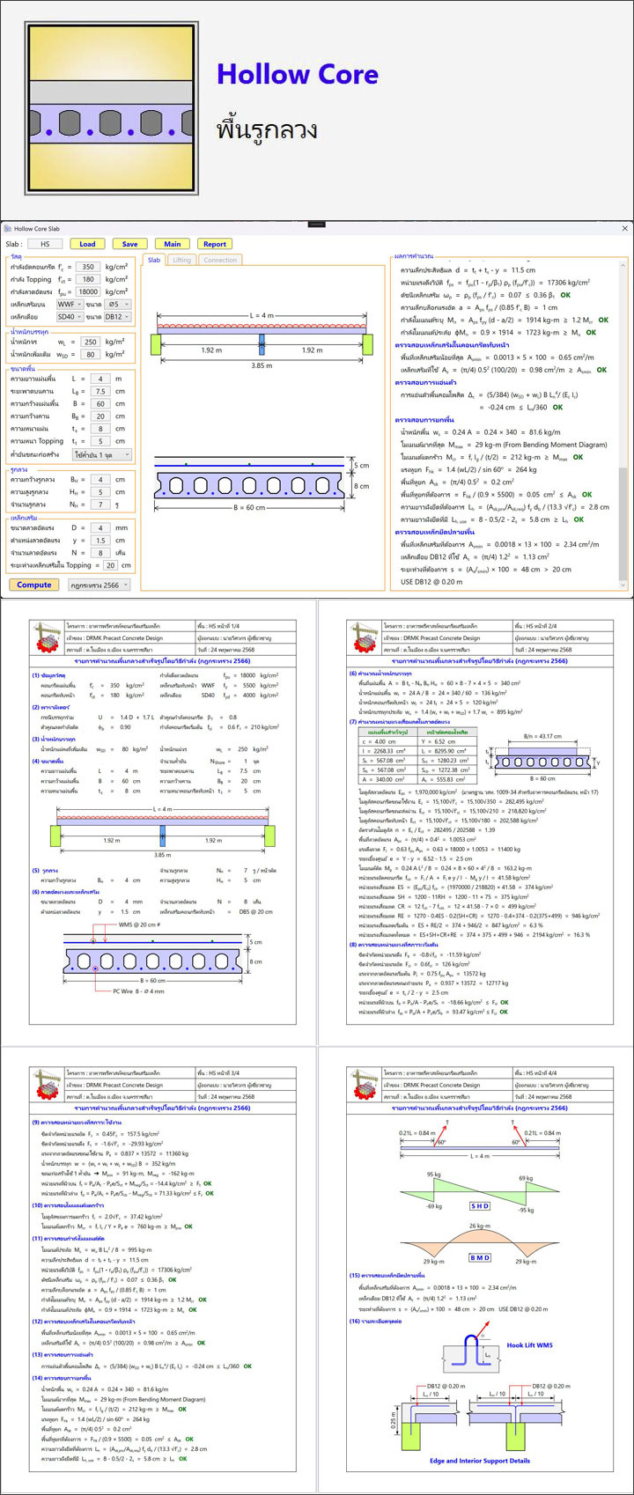Switch to the Connection tab
This screenshot has height=1495, width=634.
220,260
